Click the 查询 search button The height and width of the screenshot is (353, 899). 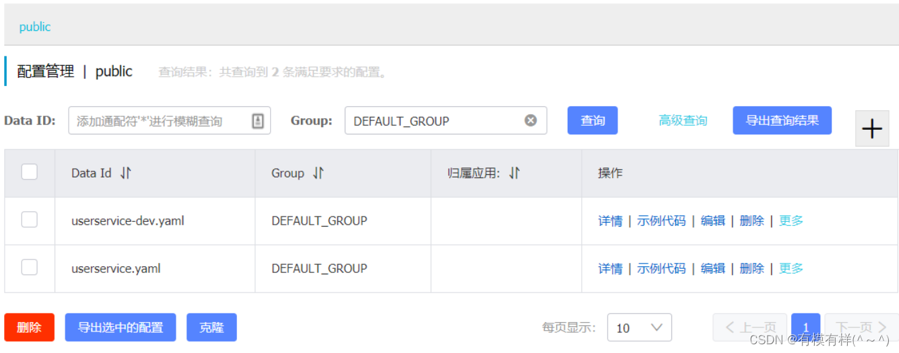593,120
